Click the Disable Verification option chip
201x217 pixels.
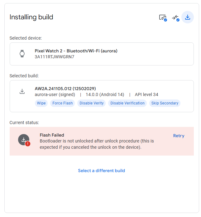127,103
